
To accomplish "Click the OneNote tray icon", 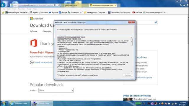I will click(152, 103).
